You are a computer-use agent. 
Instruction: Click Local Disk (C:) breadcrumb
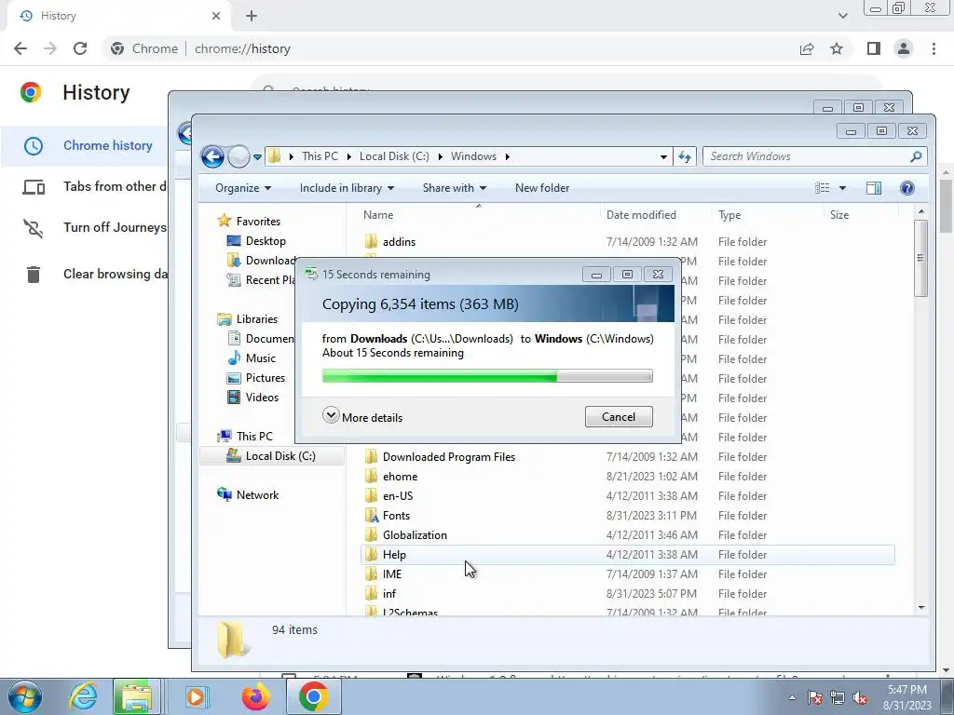click(x=394, y=156)
